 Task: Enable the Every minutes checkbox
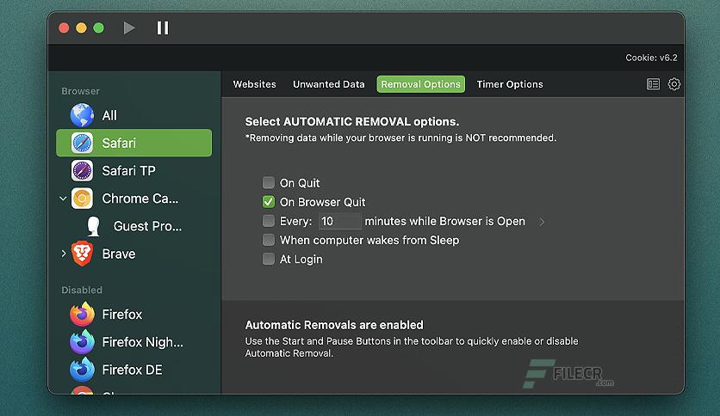(x=269, y=221)
